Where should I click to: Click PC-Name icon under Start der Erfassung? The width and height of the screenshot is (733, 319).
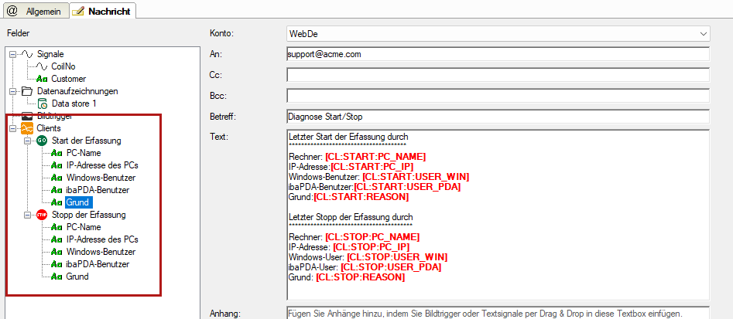(x=57, y=153)
